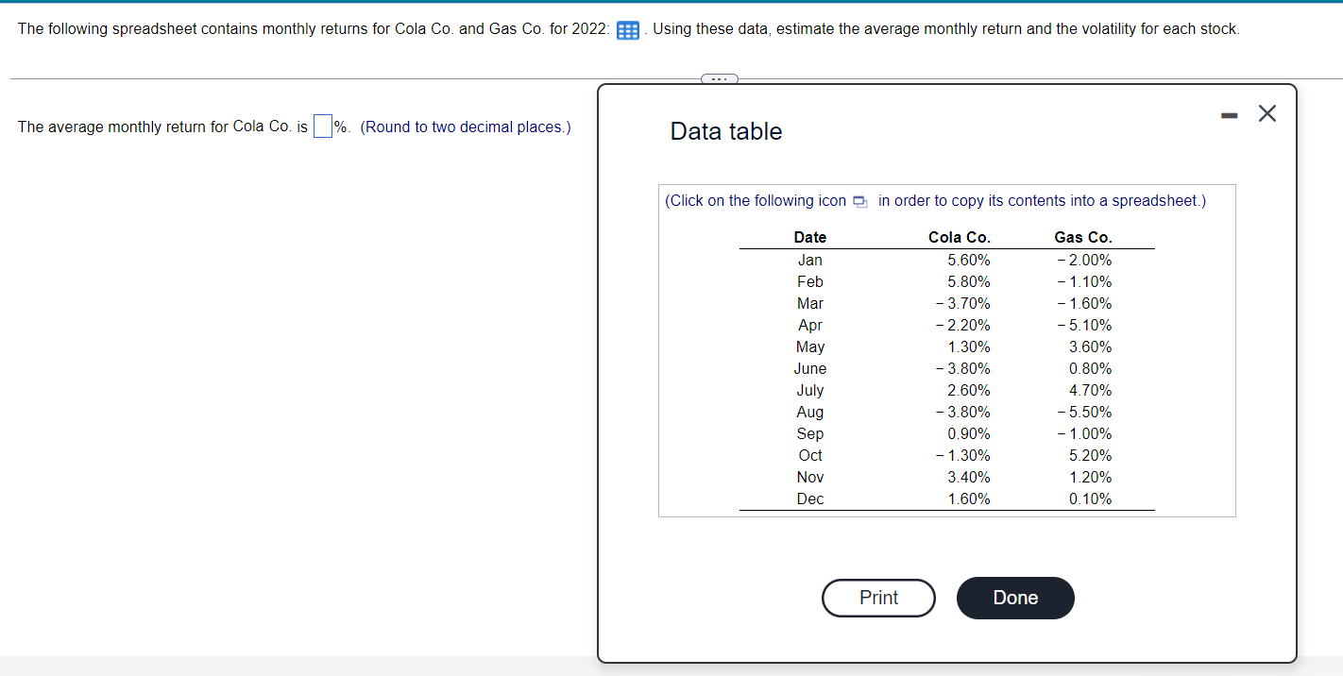Screen dimensions: 1343x676
Task: Expand the ellipsis handle above the divider
Action: (x=719, y=79)
